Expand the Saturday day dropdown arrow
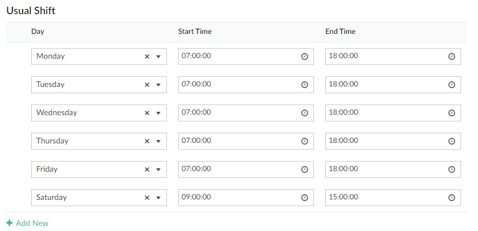This screenshot has width=478, height=231. point(158,198)
